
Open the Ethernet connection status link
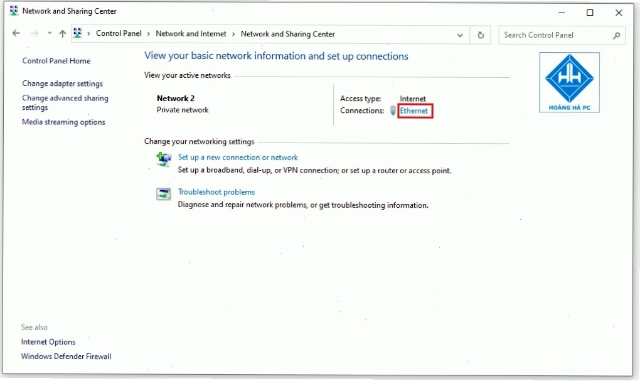414,110
